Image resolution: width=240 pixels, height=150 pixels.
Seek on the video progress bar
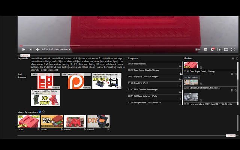pyautogui.click(x=128, y=46)
